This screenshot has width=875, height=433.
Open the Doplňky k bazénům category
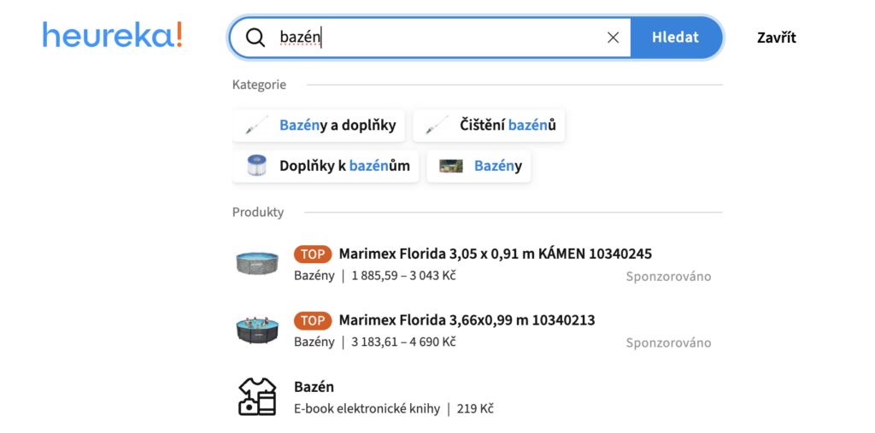326,166
